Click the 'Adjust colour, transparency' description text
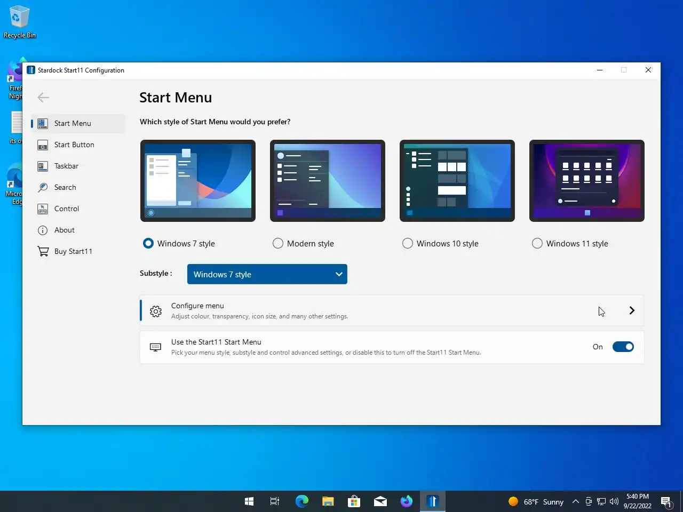683x512 pixels. click(x=259, y=316)
